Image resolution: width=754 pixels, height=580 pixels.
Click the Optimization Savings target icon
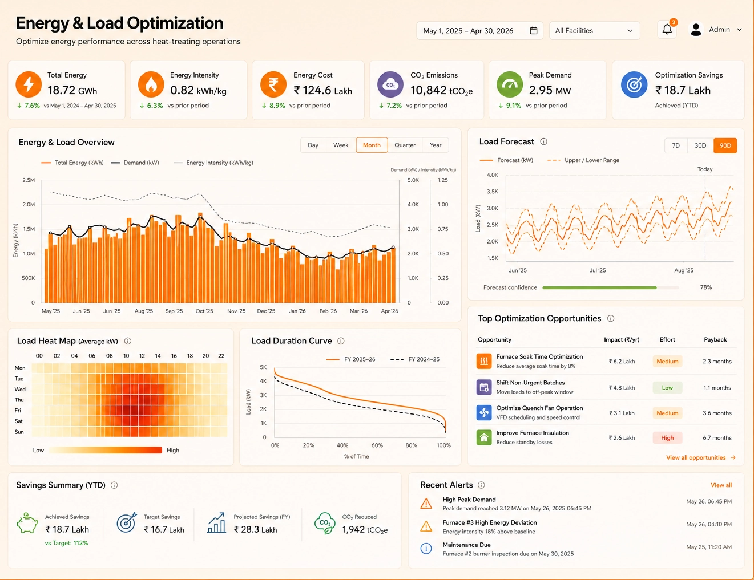click(x=634, y=84)
